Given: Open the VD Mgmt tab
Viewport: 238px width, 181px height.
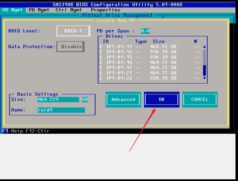Looking at the screenshot, I should click(x=13, y=10).
